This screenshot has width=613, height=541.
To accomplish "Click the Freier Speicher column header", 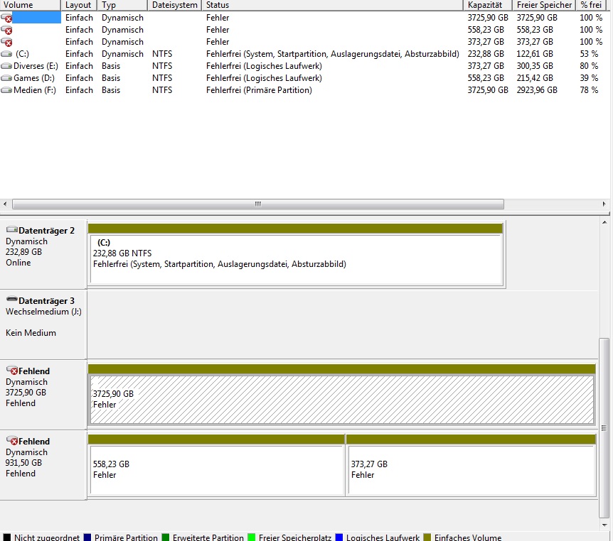I will [x=544, y=5].
